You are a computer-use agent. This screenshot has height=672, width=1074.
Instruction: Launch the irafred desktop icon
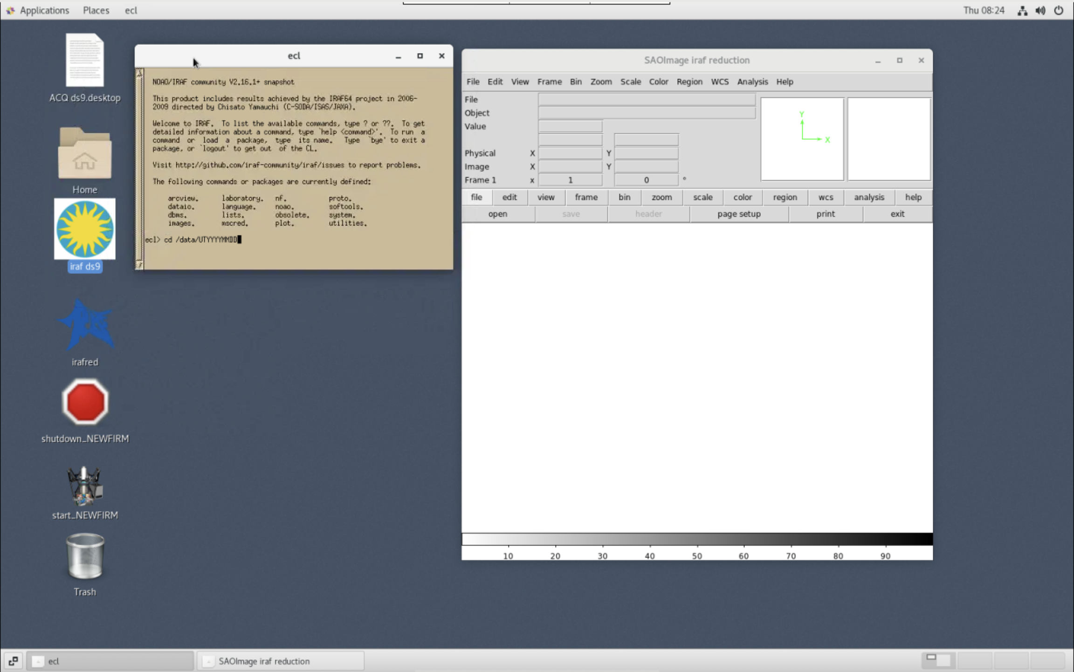click(x=84, y=325)
